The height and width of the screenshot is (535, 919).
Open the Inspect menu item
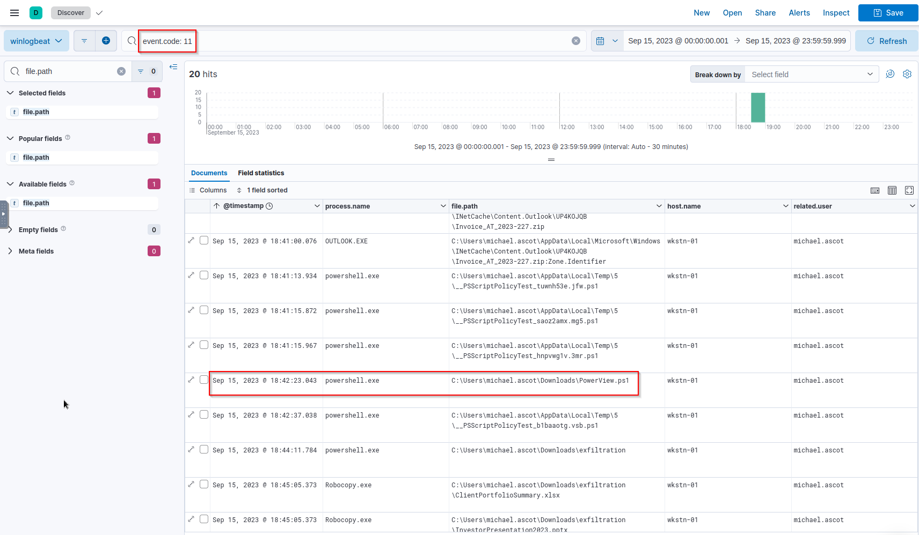click(836, 13)
